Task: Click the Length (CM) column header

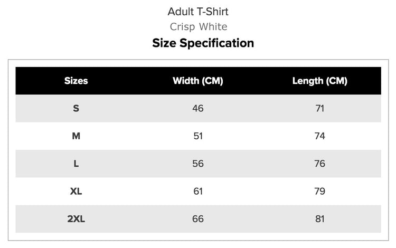Action: point(320,81)
